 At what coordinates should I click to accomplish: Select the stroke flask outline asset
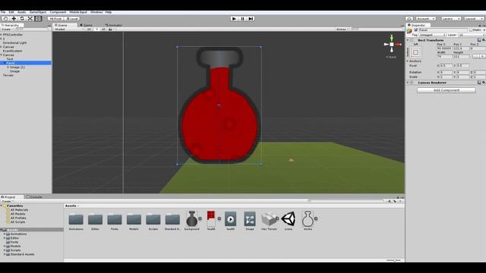pyautogui.click(x=308, y=219)
